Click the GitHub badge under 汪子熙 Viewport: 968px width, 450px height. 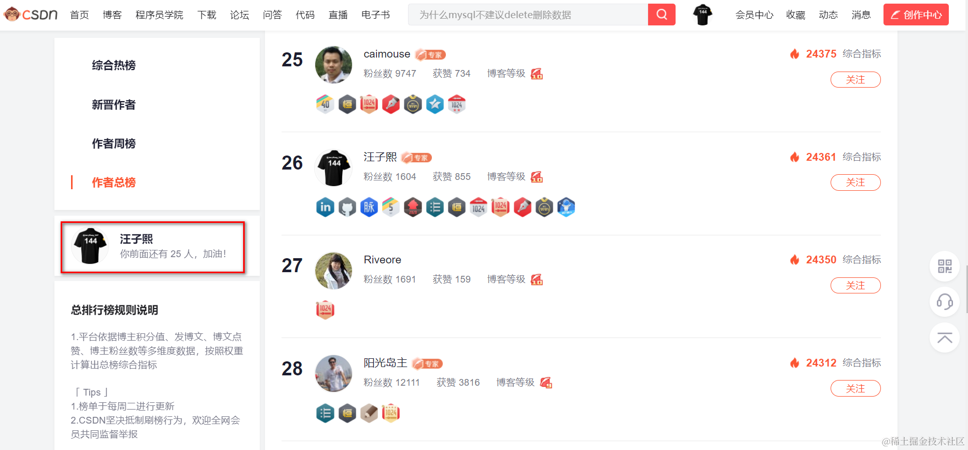pyautogui.click(x=347, y=207)
